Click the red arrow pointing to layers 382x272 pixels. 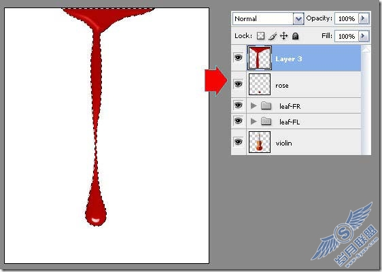(216, 81)
